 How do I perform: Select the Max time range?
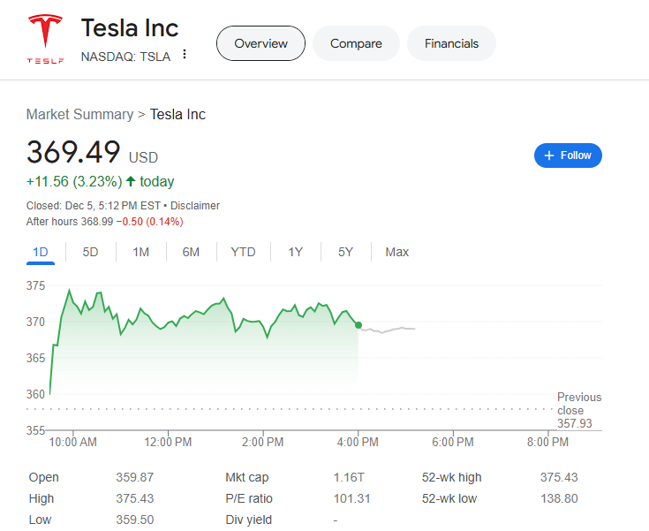[x=396, y=252]
